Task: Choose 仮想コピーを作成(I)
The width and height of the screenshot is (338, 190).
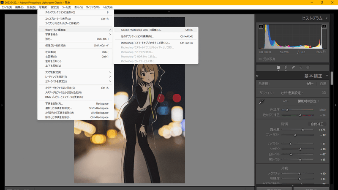Action: click(x=76, y=46)
